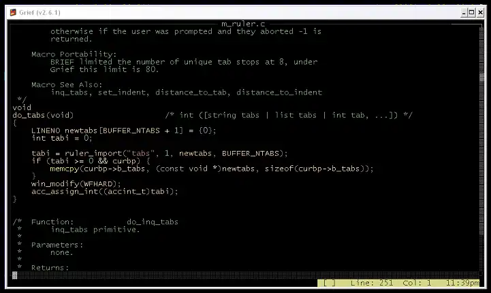This screenshot has width=491, height=293.
Task: Click the Col: 1 status indicator
Action: (x=417, y=283)
